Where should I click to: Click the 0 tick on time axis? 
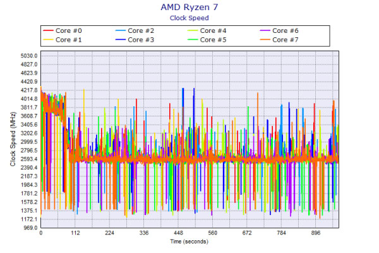(x=41, y=233)
